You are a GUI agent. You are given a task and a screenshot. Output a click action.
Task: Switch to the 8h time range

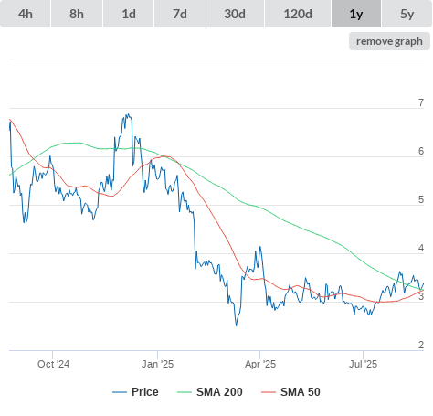pos(77,14)
